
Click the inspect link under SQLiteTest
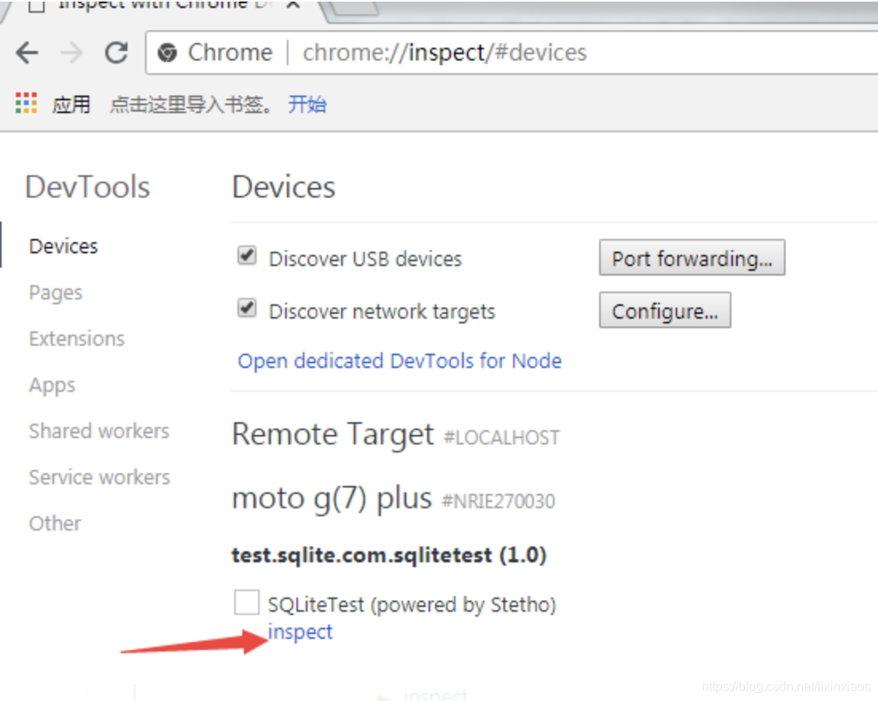click(x=300, y=632)
